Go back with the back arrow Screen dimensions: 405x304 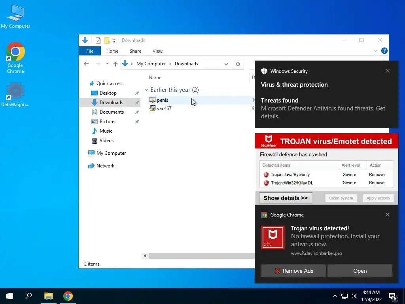pos(86,64)
